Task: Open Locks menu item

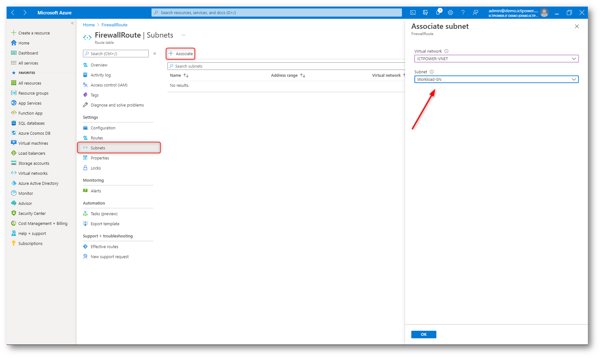Action: click(95, 168)
